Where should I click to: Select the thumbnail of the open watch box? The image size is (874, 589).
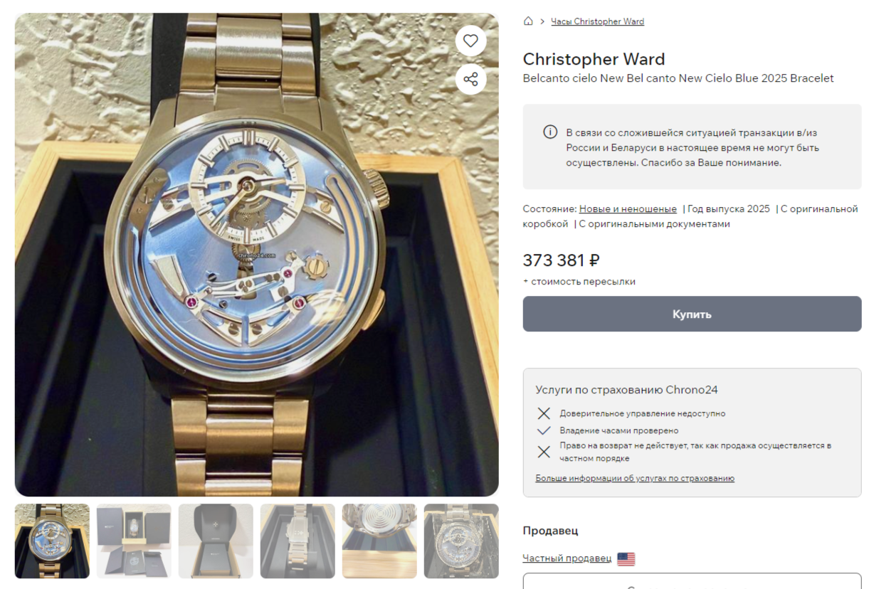tap(216, 541)
